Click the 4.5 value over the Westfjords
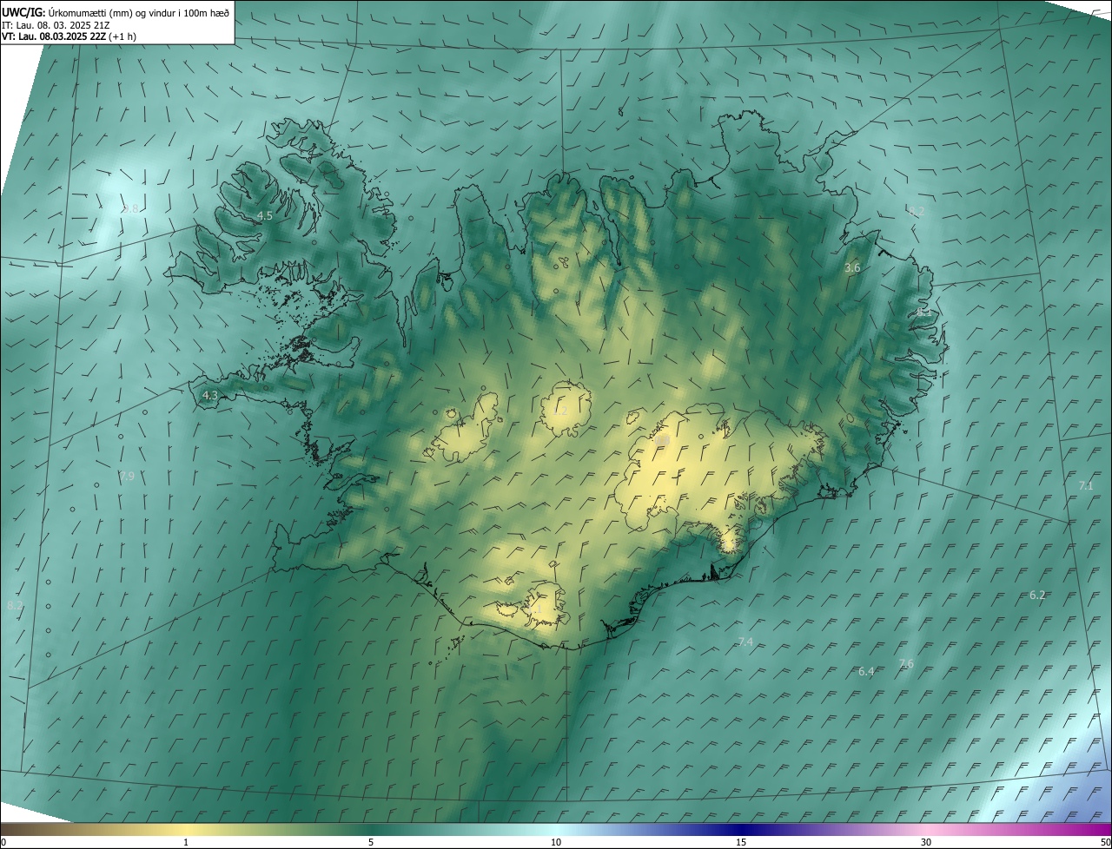The image size is (1112, 849). pos(265,215)
